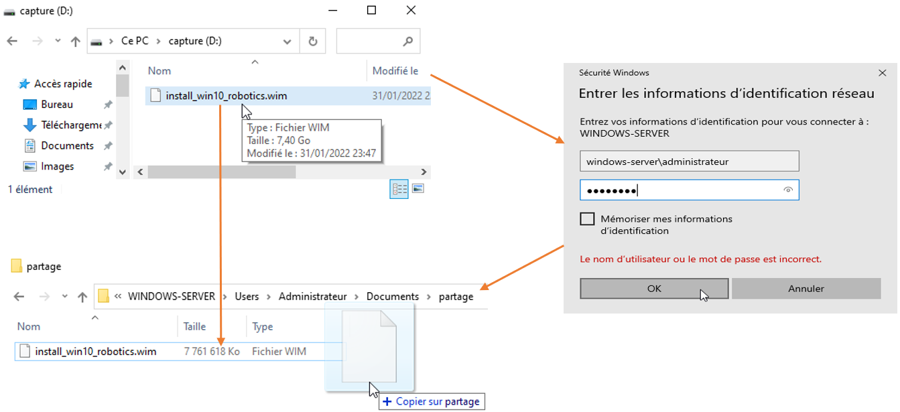Click horizontal scrollbar left arrow in file list
900x412 pixels.
pos(139,172)
